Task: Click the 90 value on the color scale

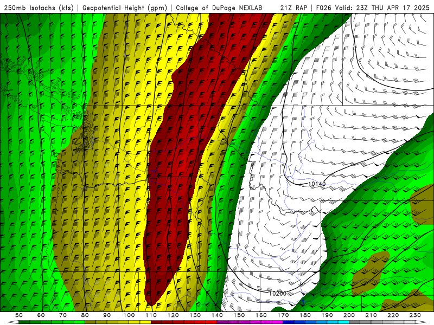Action: coord(107,315)
